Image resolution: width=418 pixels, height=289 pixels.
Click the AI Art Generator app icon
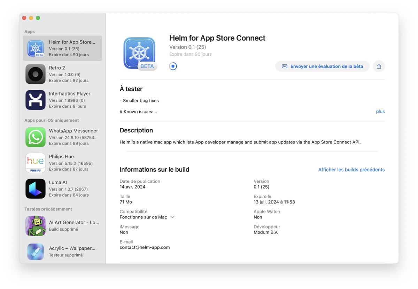click(x=36, y=226)
